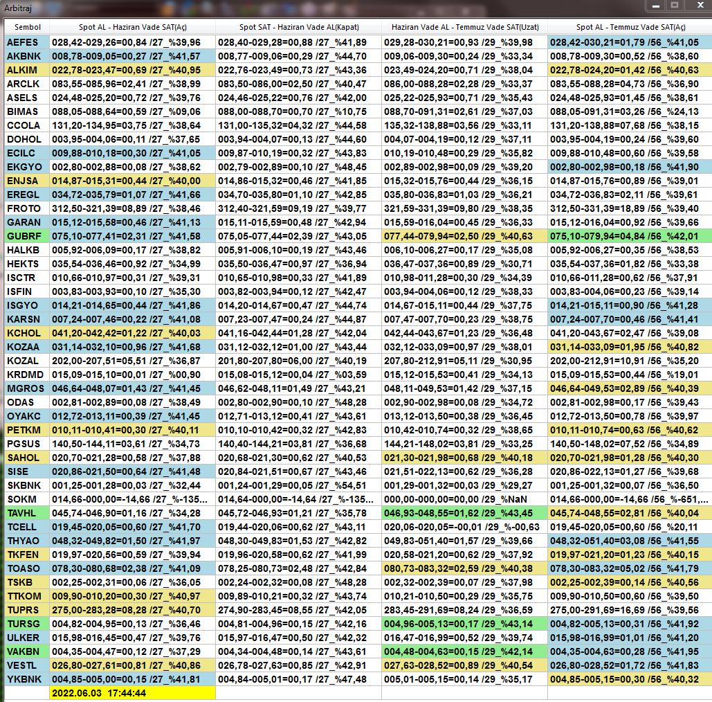Select the ARCLK symbol cell

[27, 84]
